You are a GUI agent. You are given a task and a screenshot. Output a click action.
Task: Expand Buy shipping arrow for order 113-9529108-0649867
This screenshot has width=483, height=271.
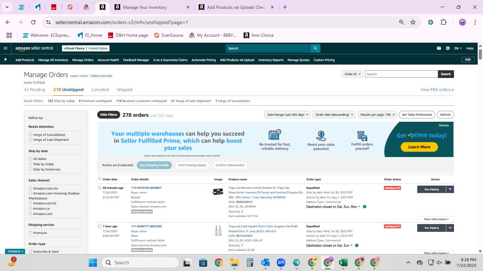(x=450, y=189)
